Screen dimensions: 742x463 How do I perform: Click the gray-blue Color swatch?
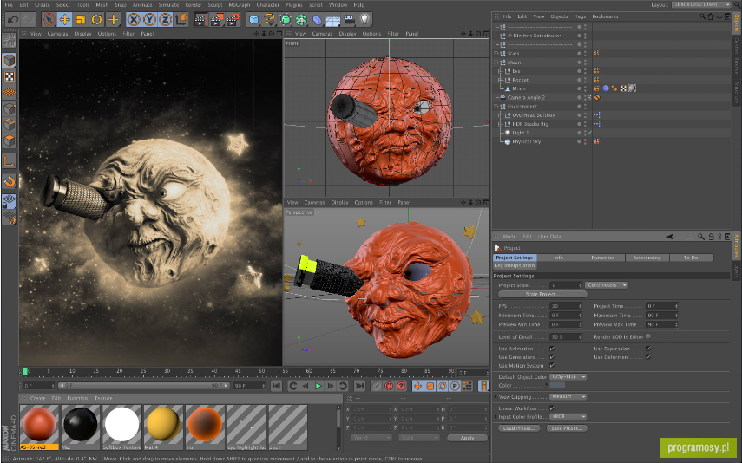557,386
